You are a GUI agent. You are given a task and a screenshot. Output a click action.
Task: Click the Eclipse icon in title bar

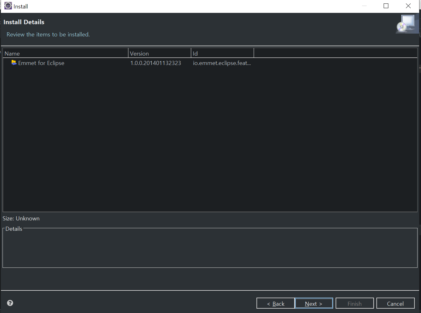point(8,6)
